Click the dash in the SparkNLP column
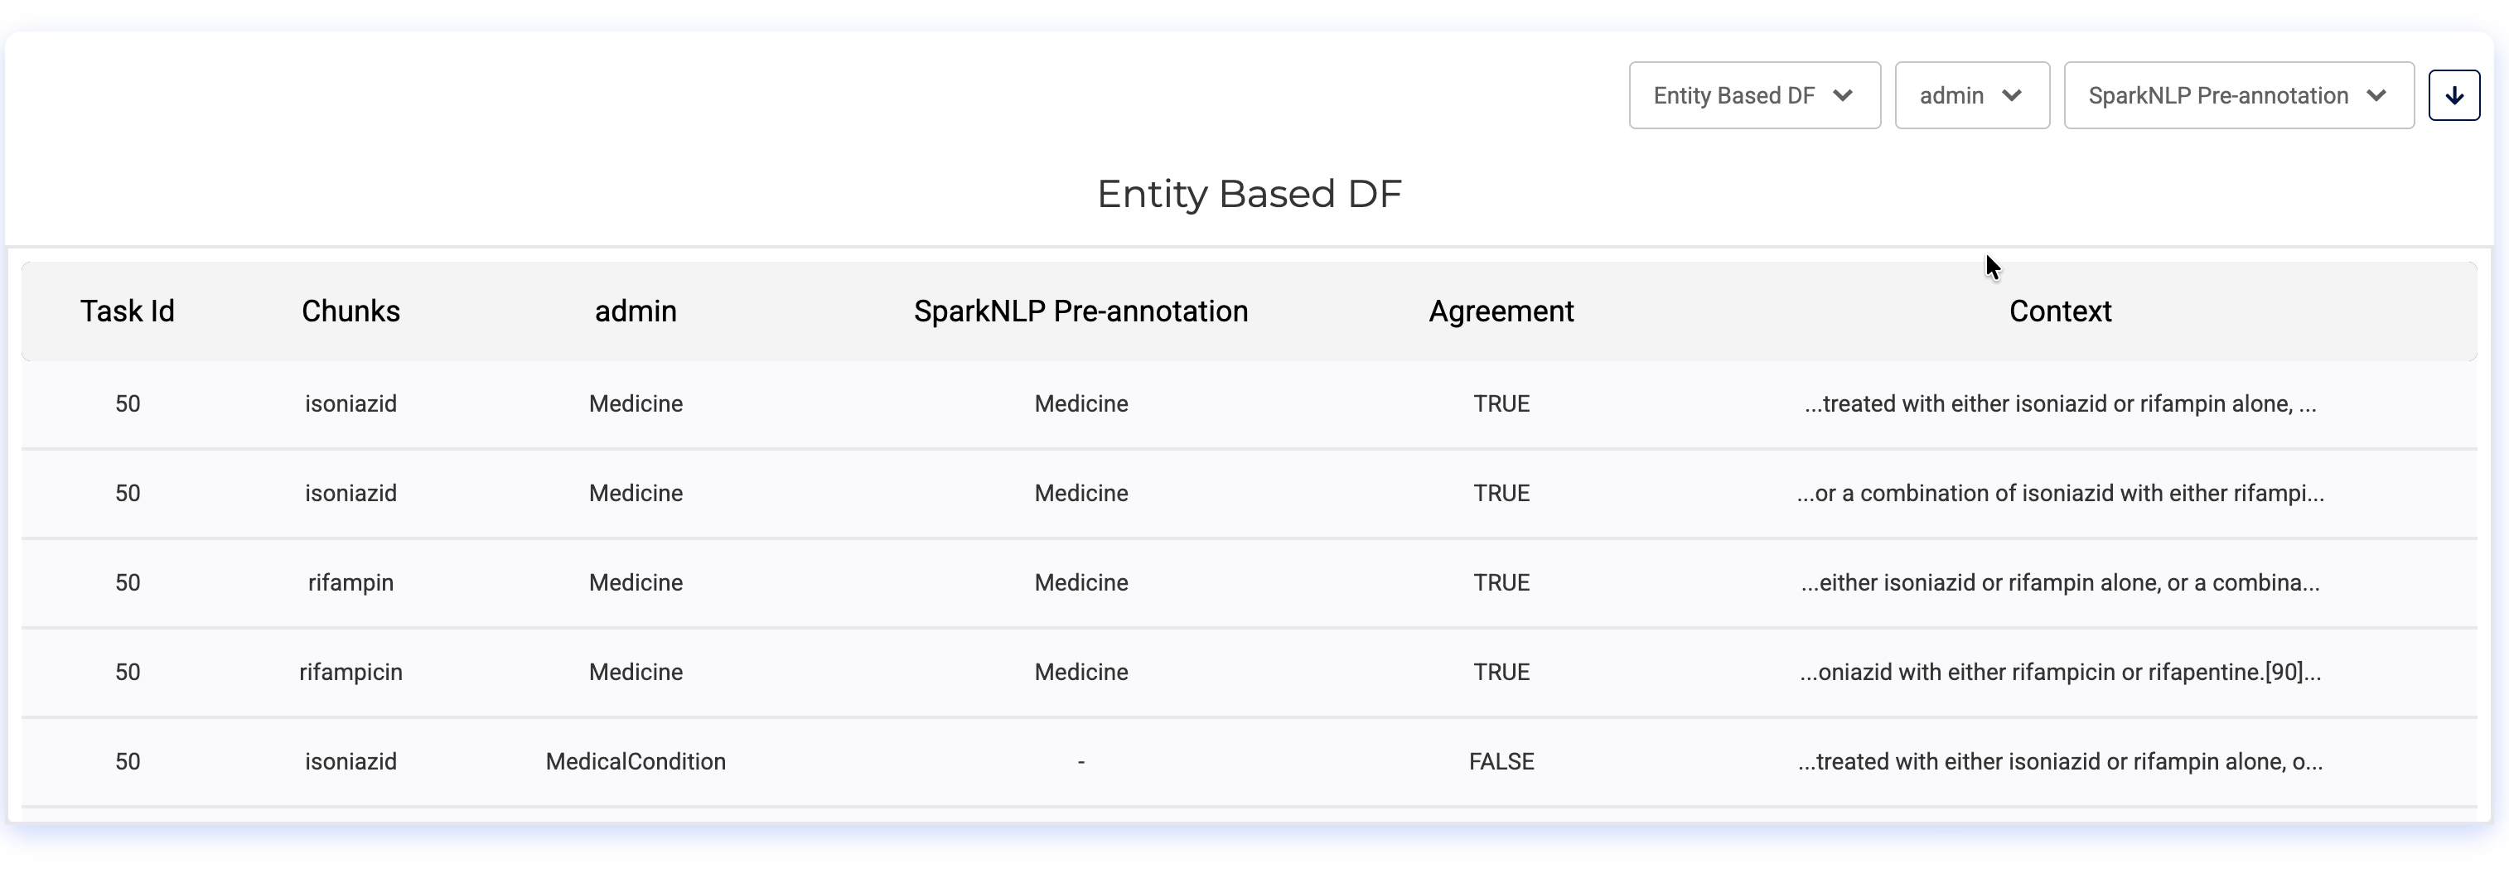 click(x=1081, y=761)
